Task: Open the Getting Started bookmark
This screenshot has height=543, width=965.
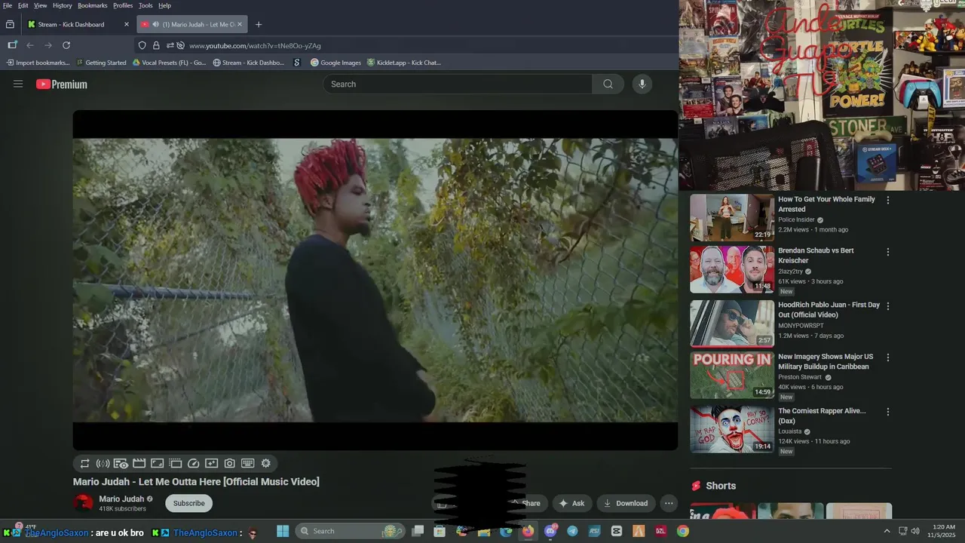Action: coord(101,63)
